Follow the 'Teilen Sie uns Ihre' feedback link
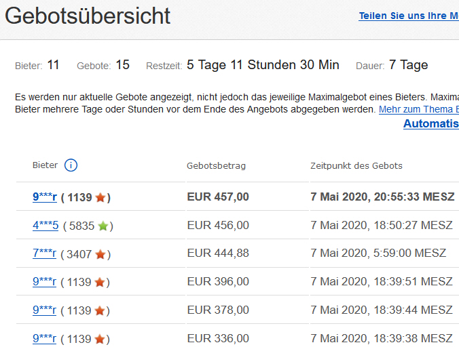 click(x=408, y=16)
